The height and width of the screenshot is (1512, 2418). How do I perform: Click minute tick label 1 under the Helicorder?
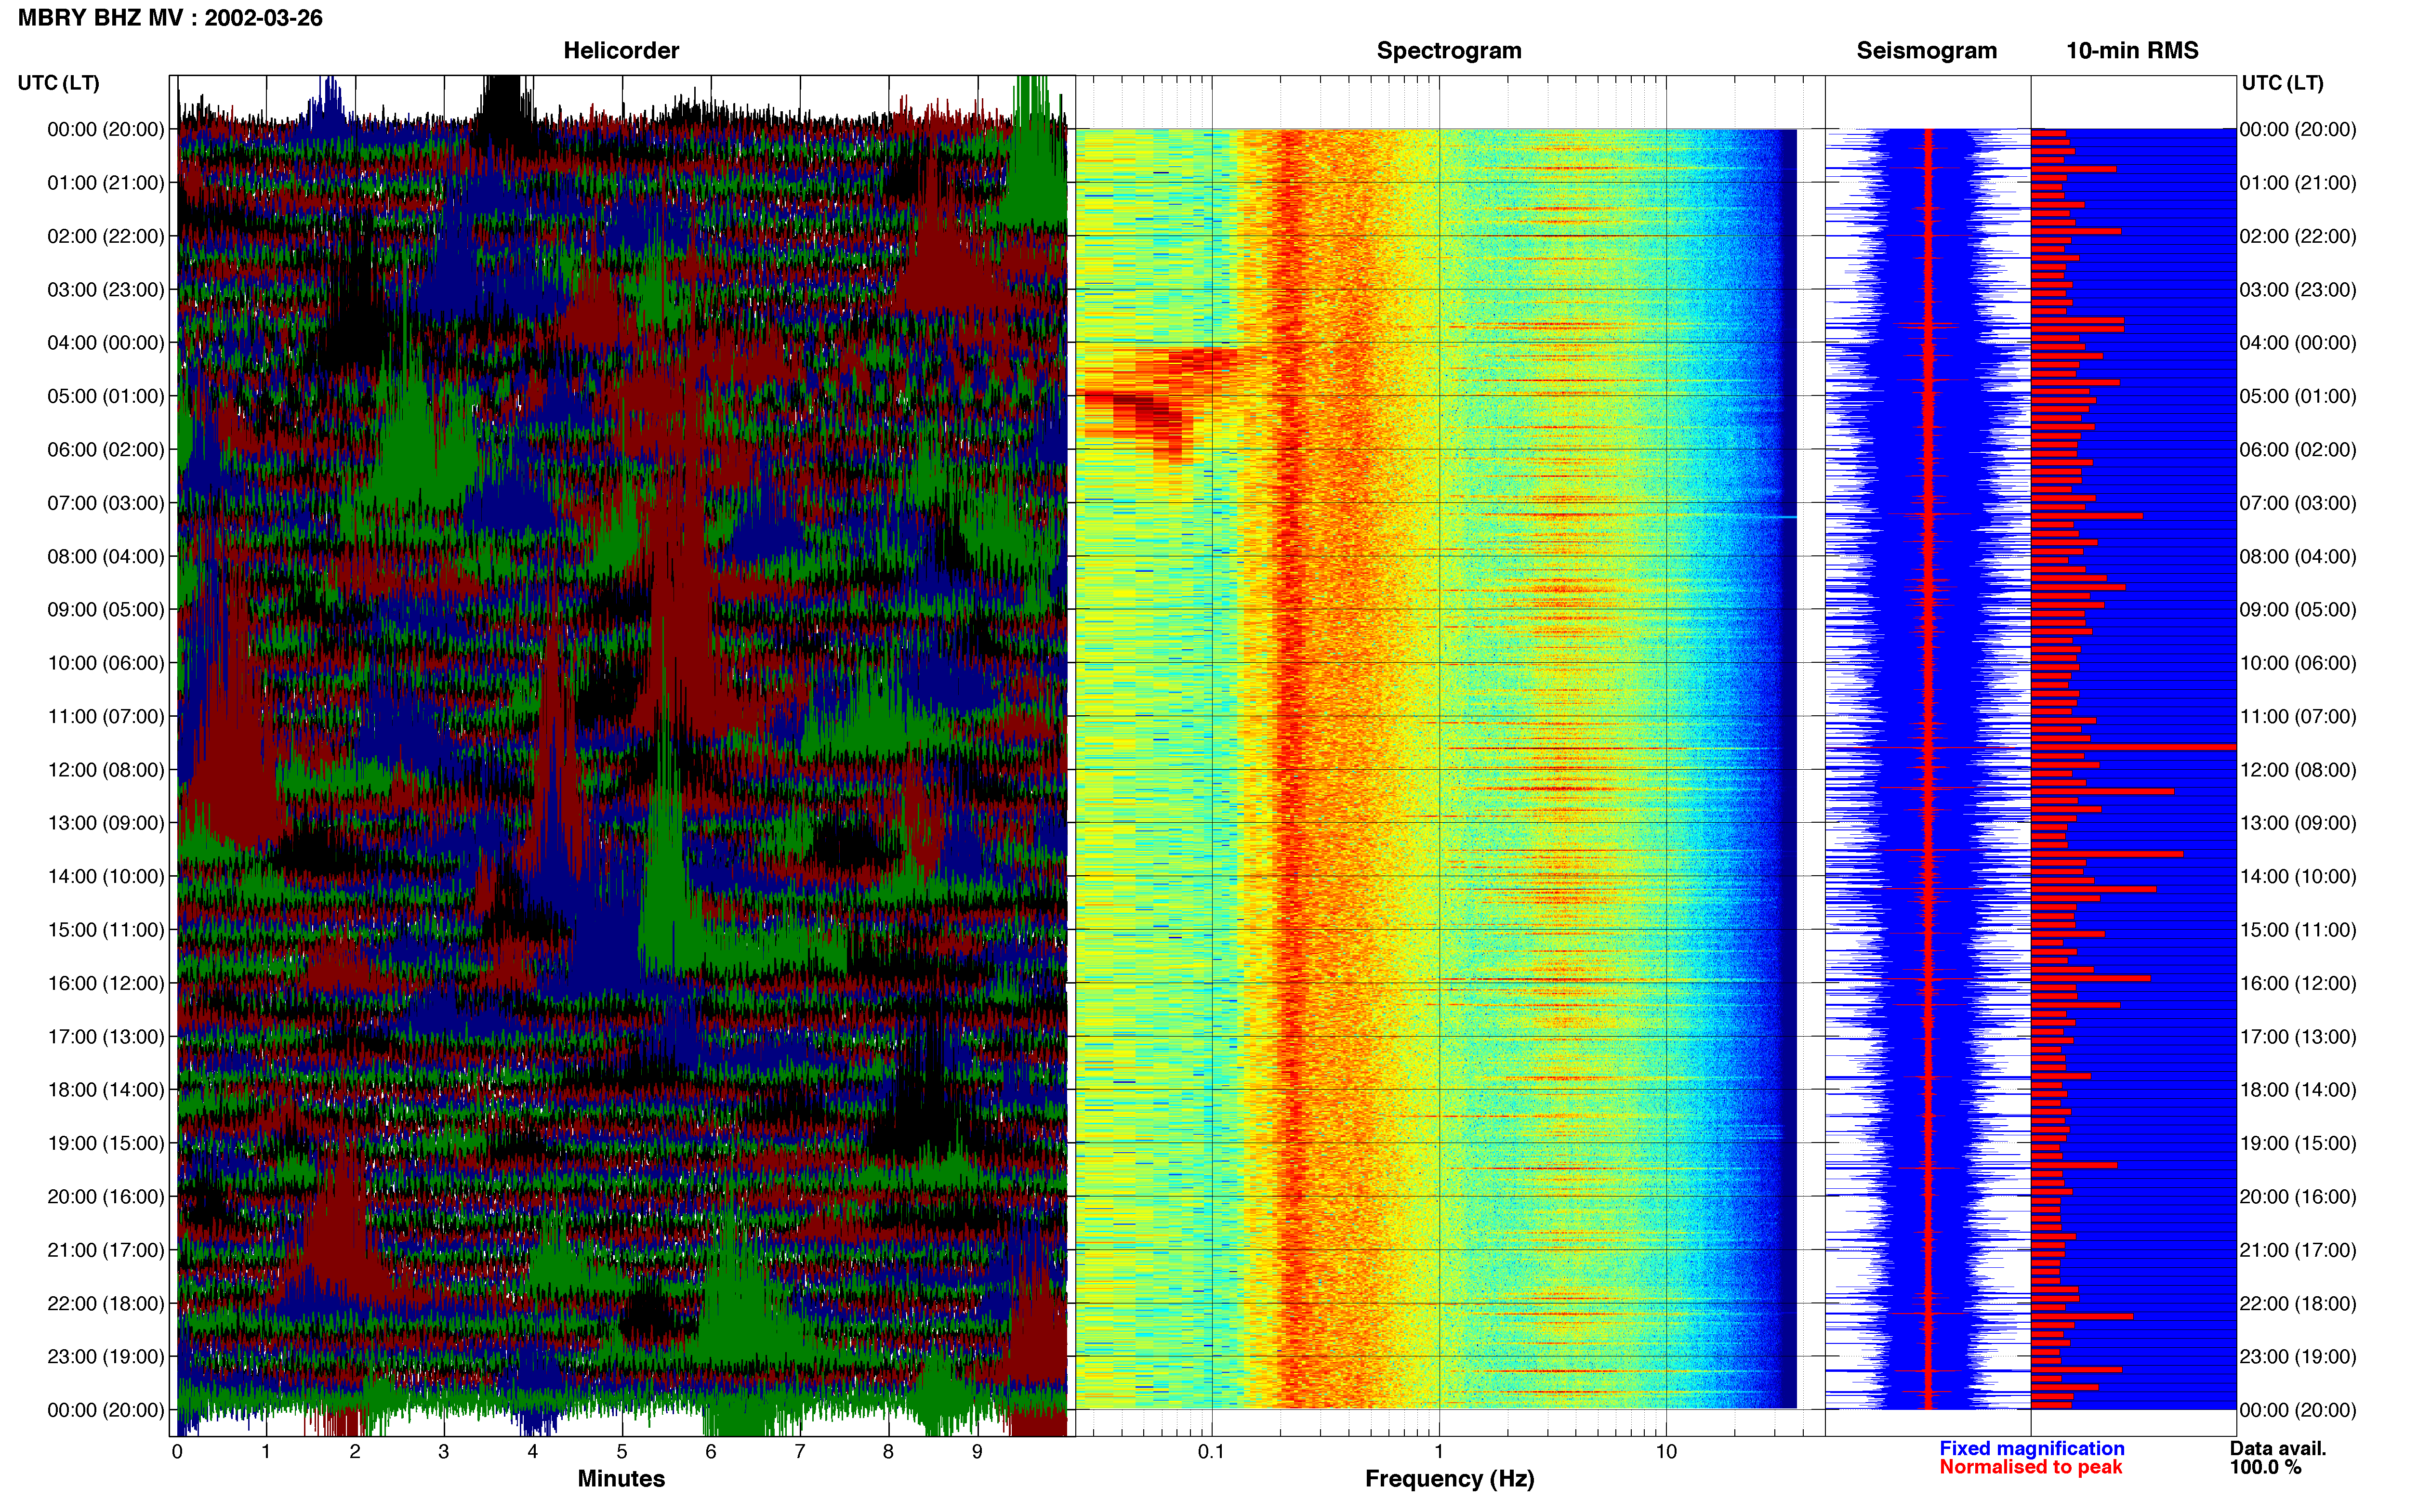266,1452
